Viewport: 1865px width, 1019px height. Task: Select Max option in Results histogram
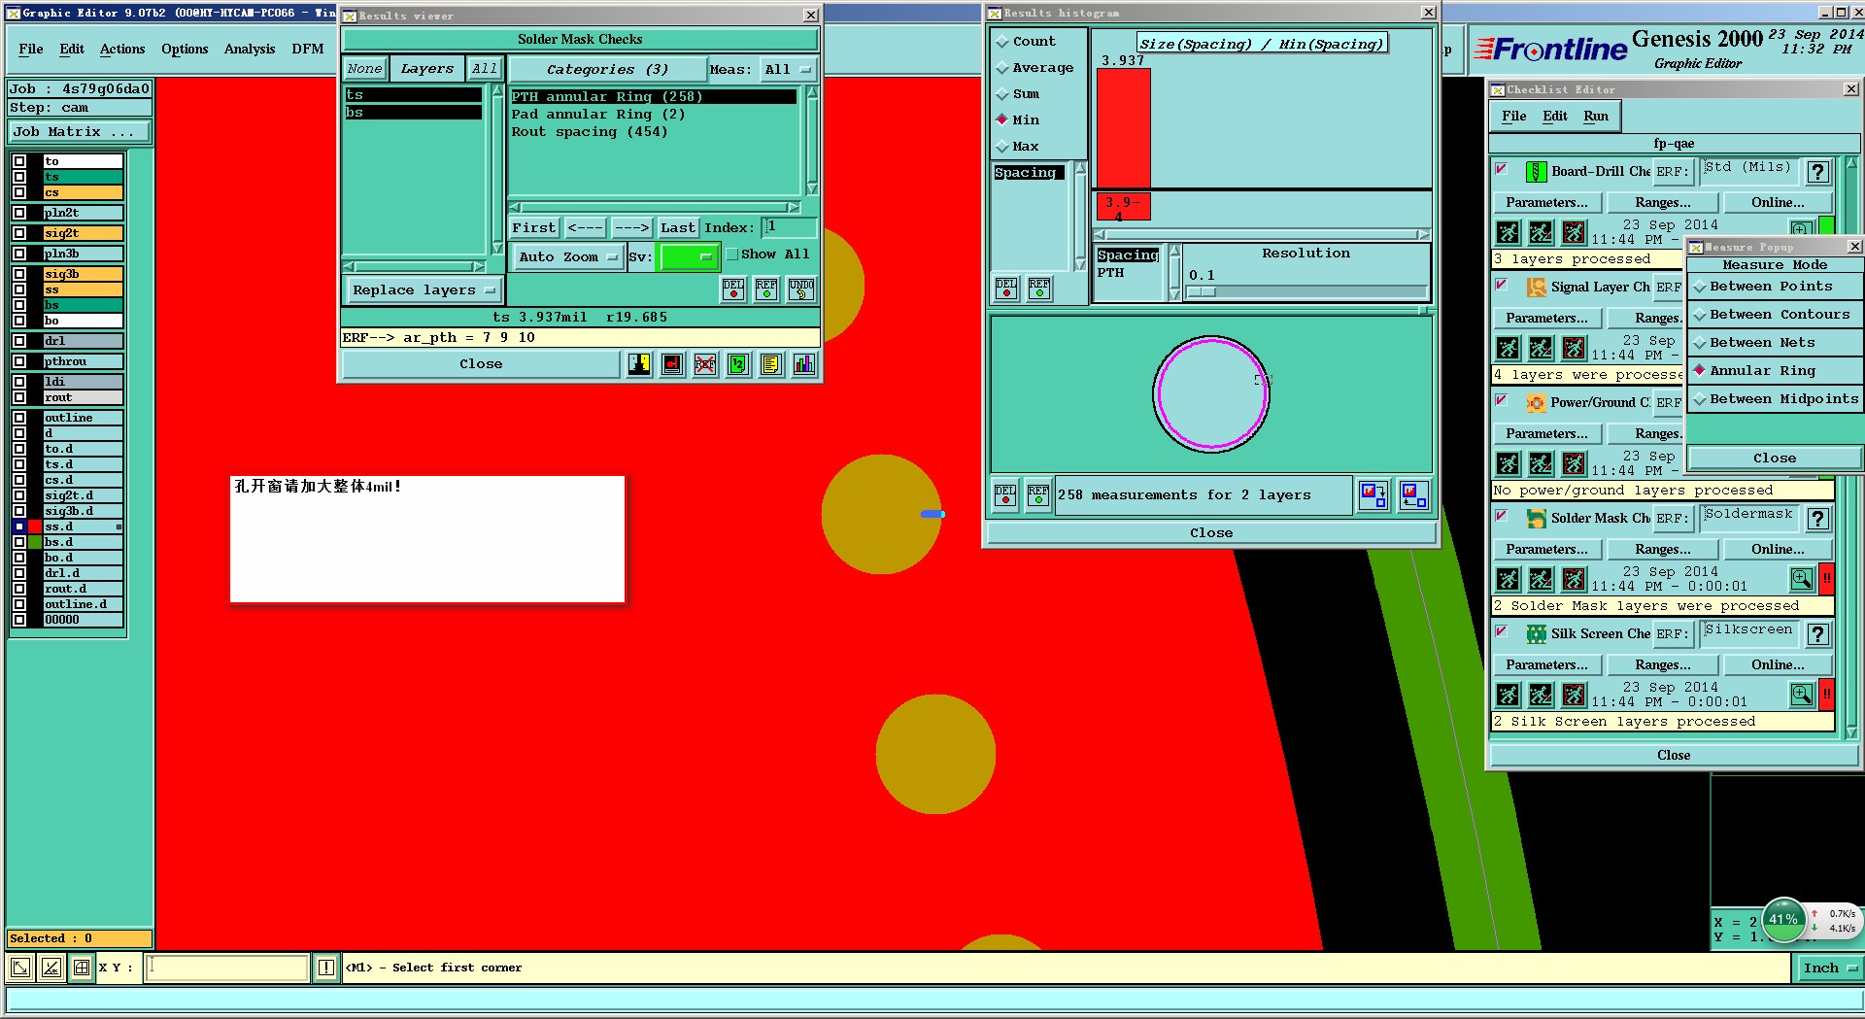coord(1003,147)
